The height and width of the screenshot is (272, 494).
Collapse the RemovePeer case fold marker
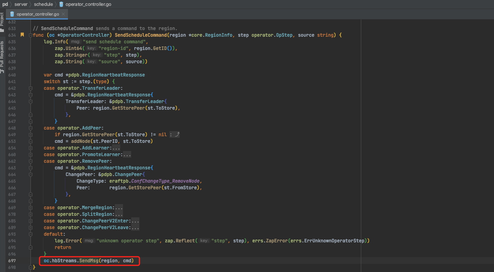(x=30, y=161)
